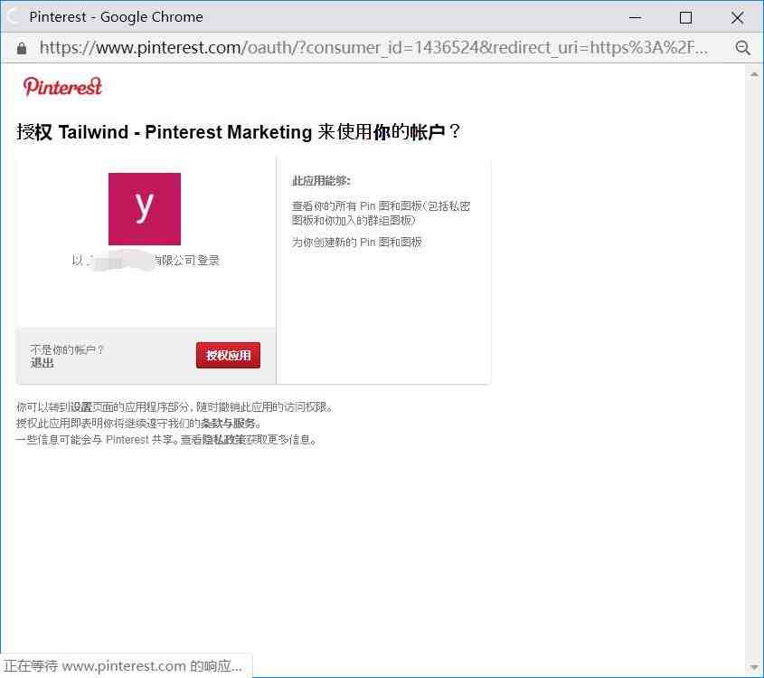Click the red 授权应用 authorize button
Viewport: 764px width, 678px height.
pyautogui.click(x=228, y=355)
